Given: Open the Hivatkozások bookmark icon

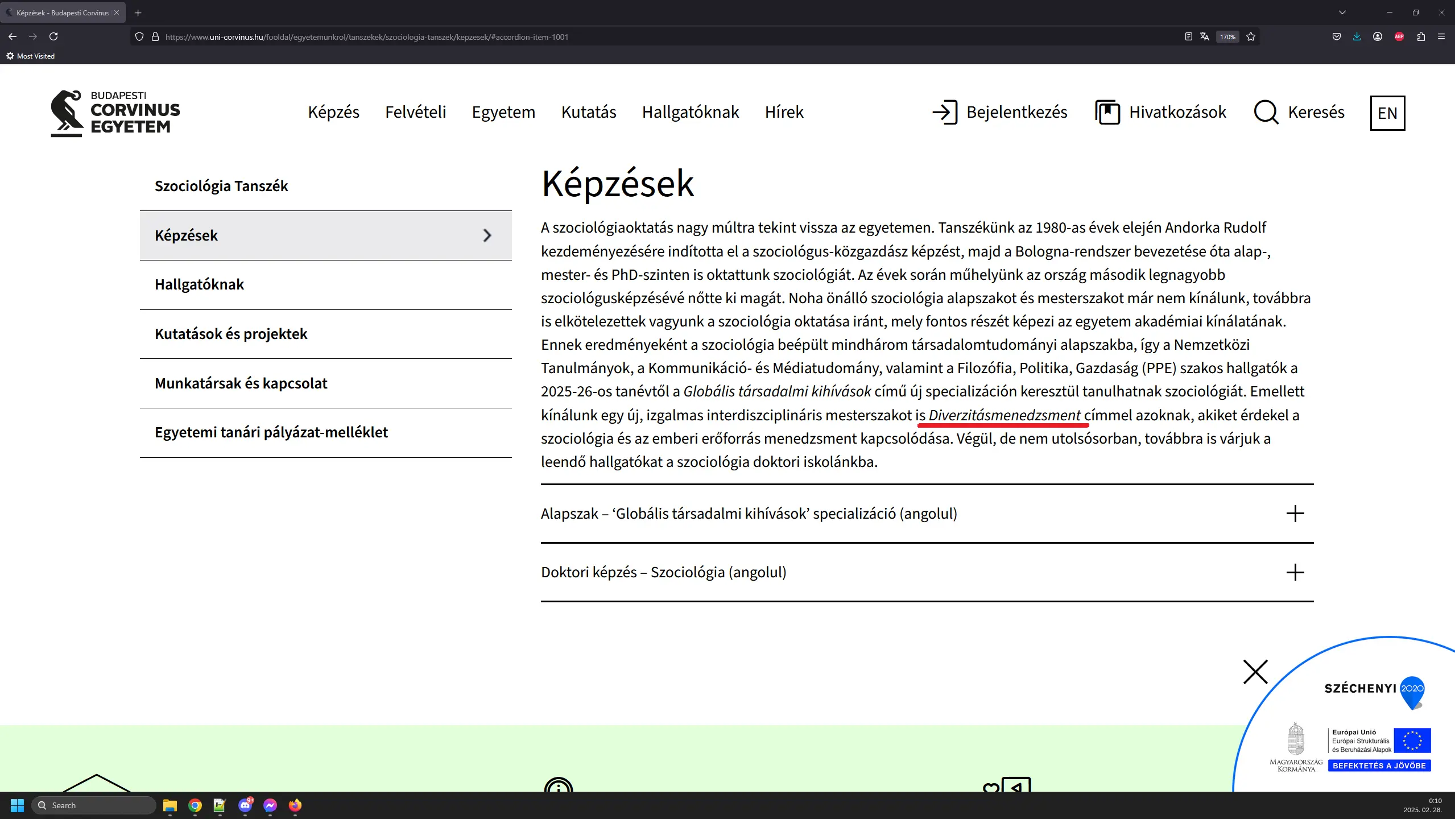Looking at the screenshot, I should [1107, 112].
